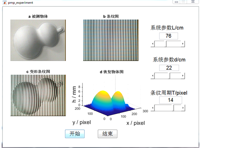Click left arrow of the d/cm slider
Image resolution: width=252 pixels, height=148 pixels.
click(152, 76)
